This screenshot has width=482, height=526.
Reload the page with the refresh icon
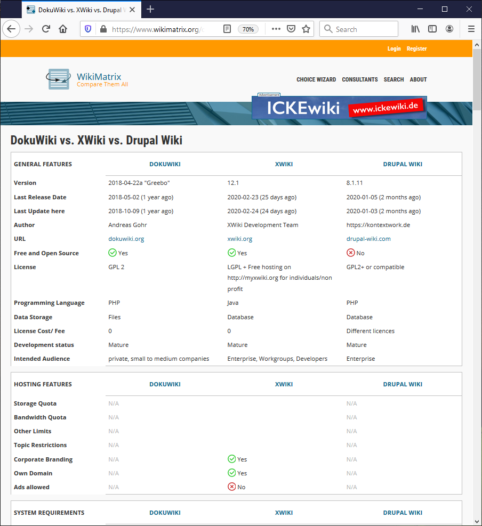[x=46, y=29]
